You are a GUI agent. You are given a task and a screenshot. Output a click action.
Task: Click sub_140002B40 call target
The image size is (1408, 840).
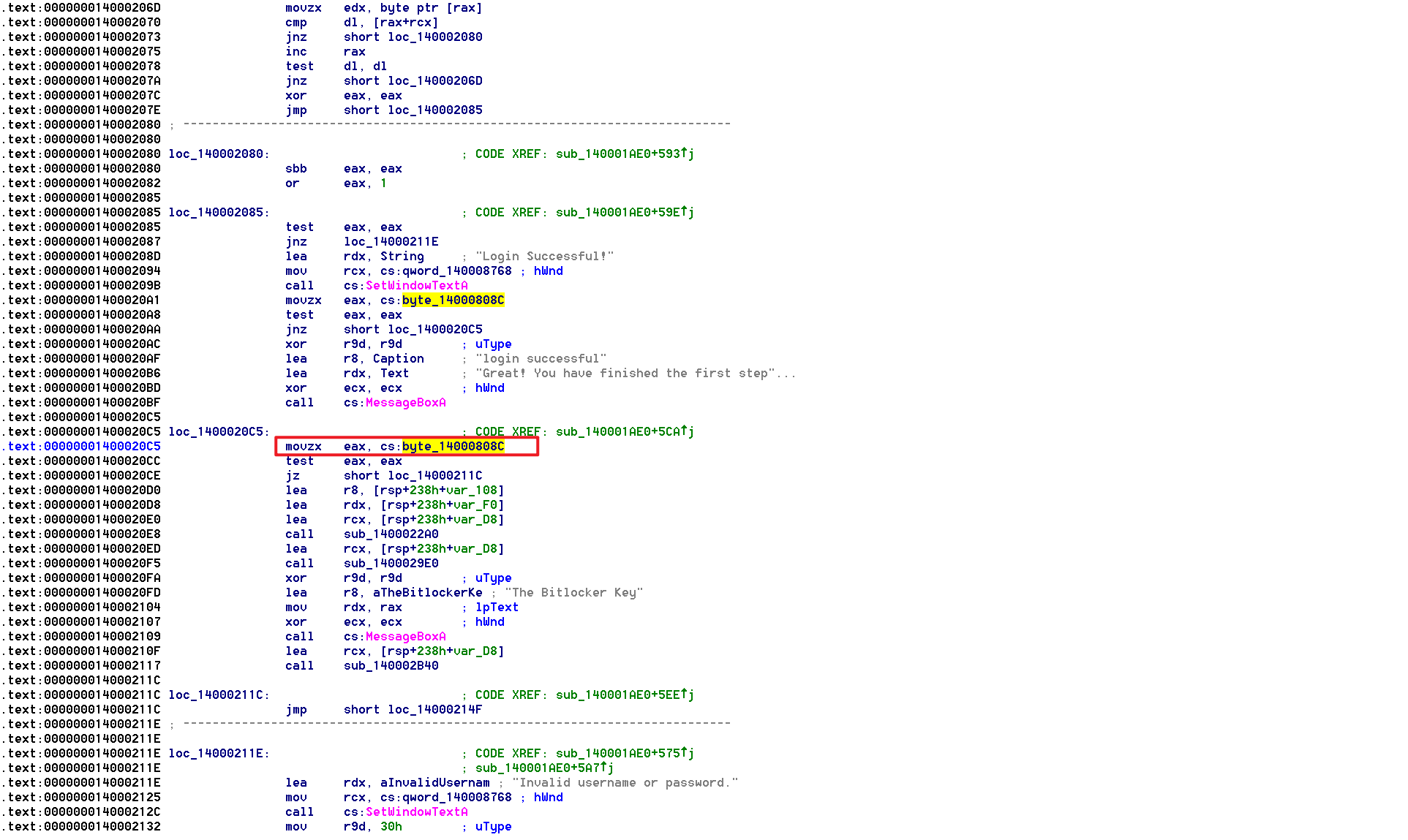(x=391, y=665)
